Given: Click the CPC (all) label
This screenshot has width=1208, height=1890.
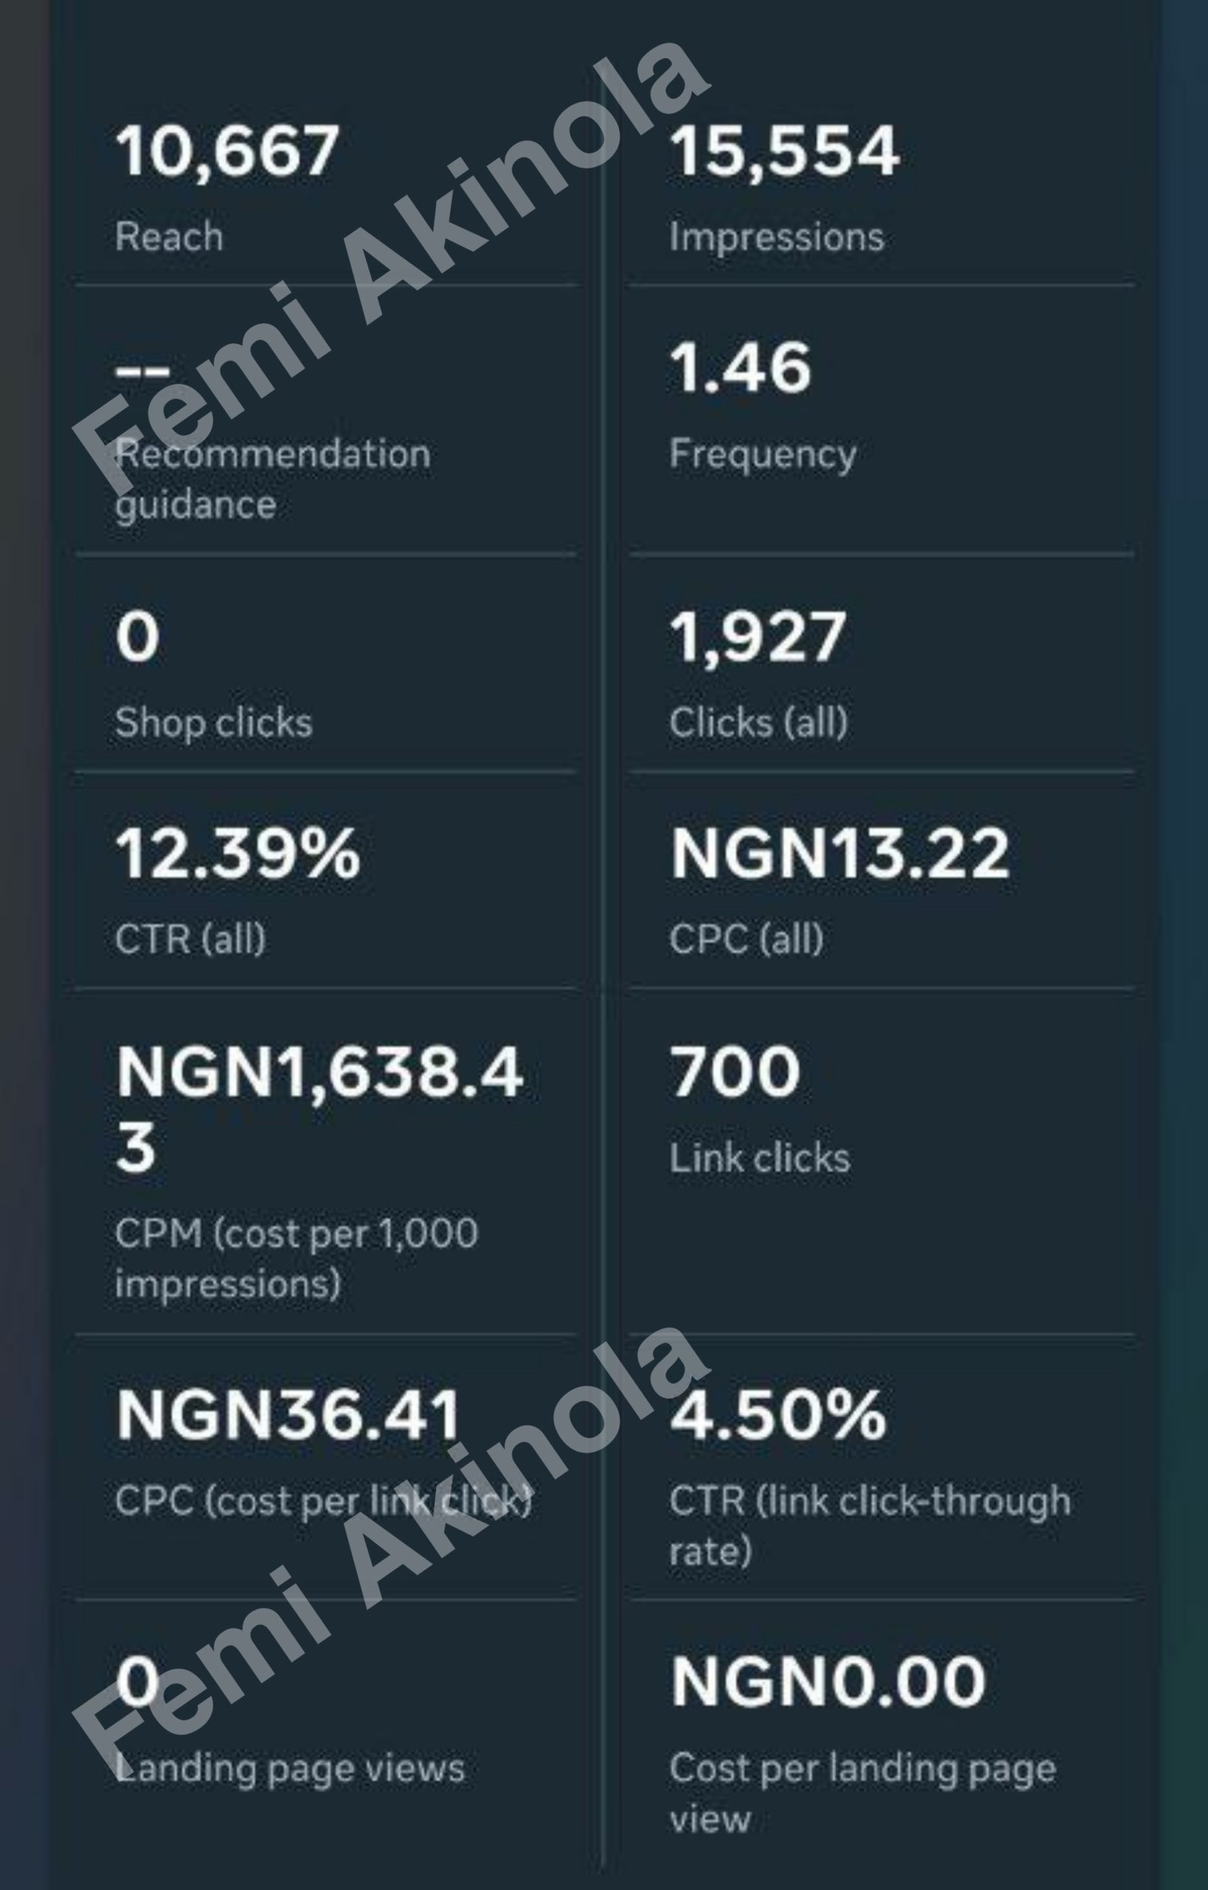Looking at the screenshot, I should pos(746,938).
